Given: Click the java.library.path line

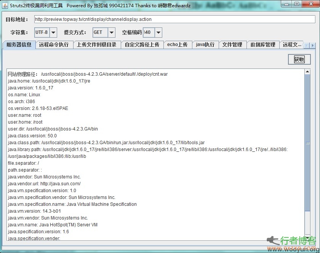Looking at the screenshot, I should click(x=148, y=153).
